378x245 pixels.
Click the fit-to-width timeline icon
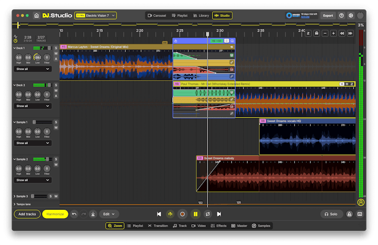pos(308,33)
